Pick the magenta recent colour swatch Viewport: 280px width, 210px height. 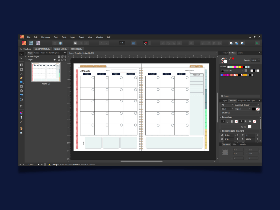[235, 67]
